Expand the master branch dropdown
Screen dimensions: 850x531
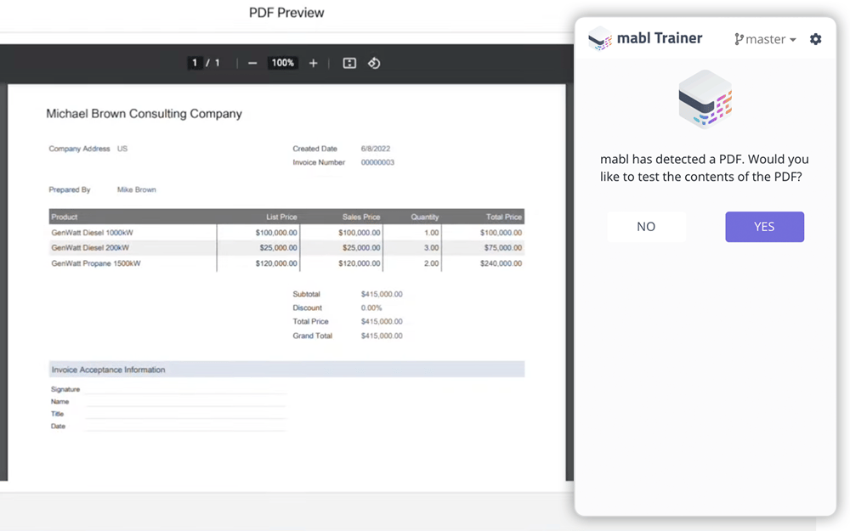point(766,39)
